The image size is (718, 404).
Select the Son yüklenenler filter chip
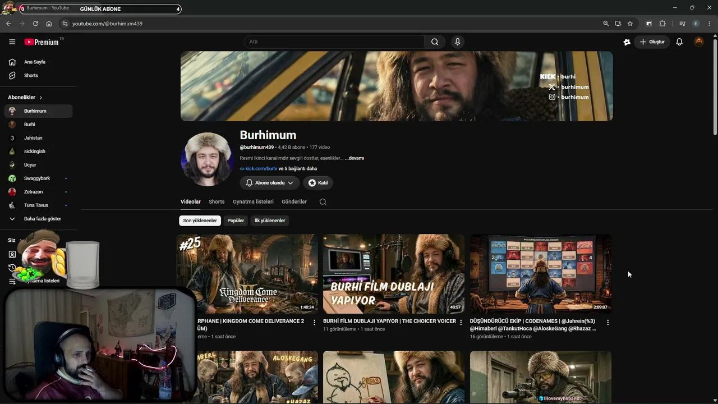tap(200, 221)
